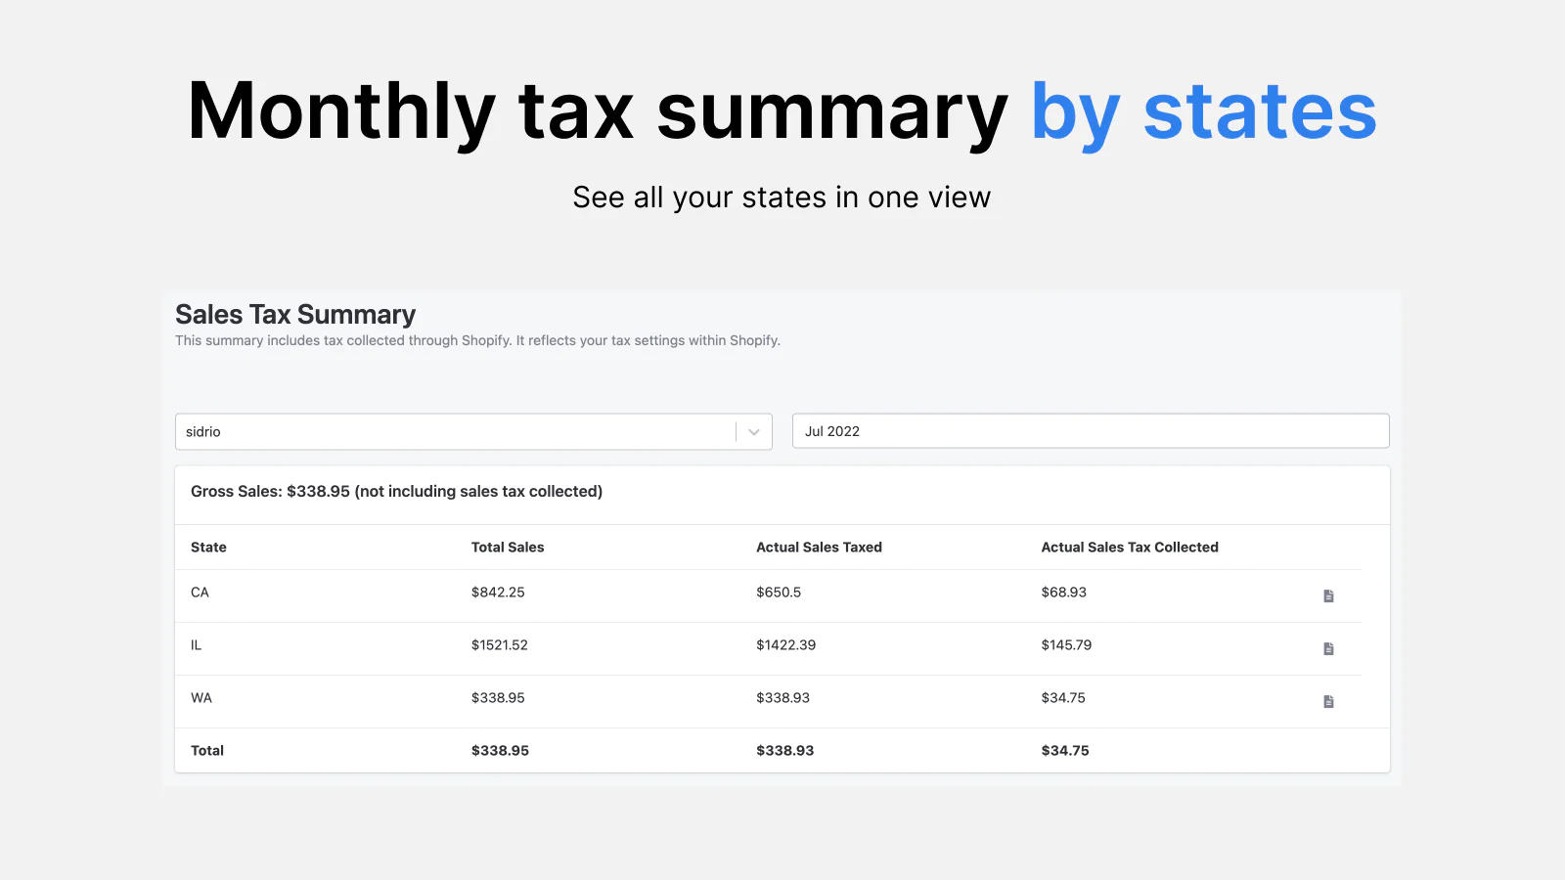The width and height of the screenshot is (1565, 880).
Task: Click the Sales Tax Summary heading
Action: click(x=295, y=315)
